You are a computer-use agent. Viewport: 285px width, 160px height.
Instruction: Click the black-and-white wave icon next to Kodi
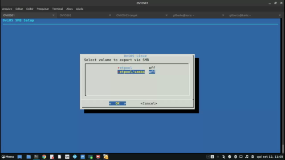click(67, 157)
